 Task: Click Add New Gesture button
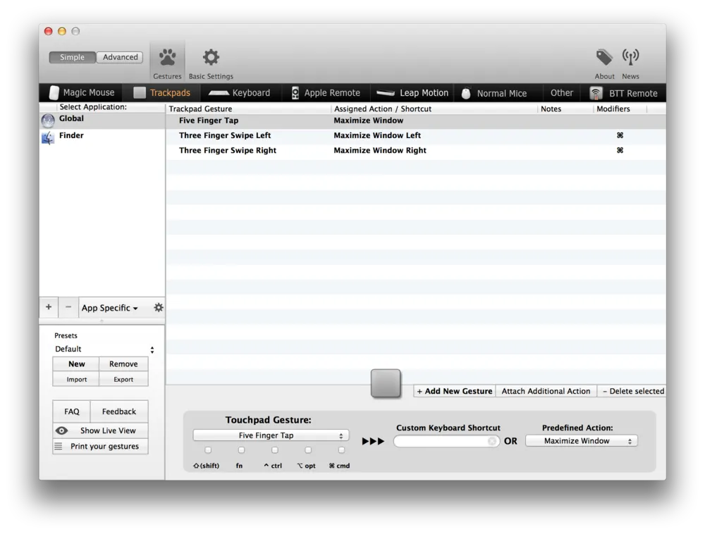455,391
